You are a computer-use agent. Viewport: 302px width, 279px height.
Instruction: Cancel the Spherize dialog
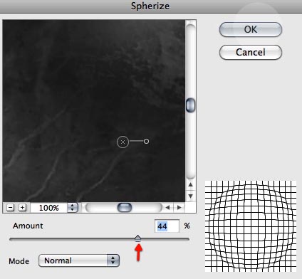251,52
